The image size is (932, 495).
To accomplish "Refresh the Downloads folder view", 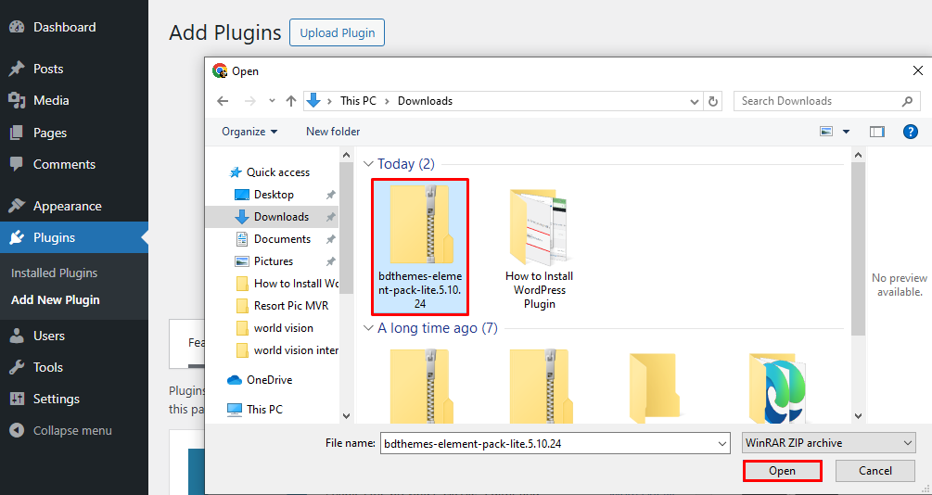I will 713,102.
